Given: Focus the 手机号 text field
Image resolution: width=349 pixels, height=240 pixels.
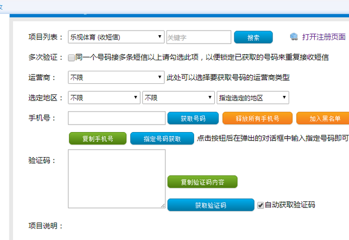Looking at the screenshot, I should pos(117,118).
